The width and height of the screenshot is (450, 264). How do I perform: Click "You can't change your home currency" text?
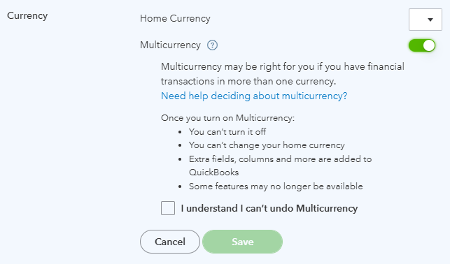pyautogui.click(x=267, y=145)
